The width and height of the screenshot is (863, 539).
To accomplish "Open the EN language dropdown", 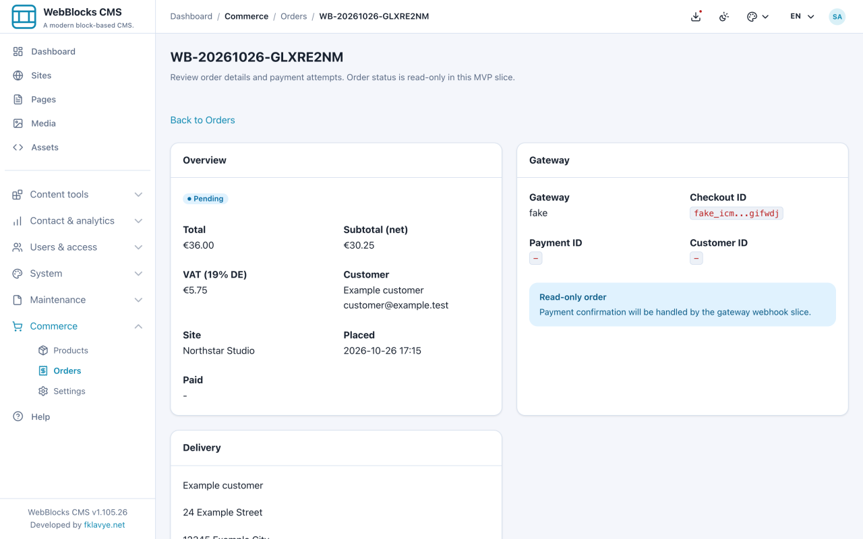I will point(802,17).
